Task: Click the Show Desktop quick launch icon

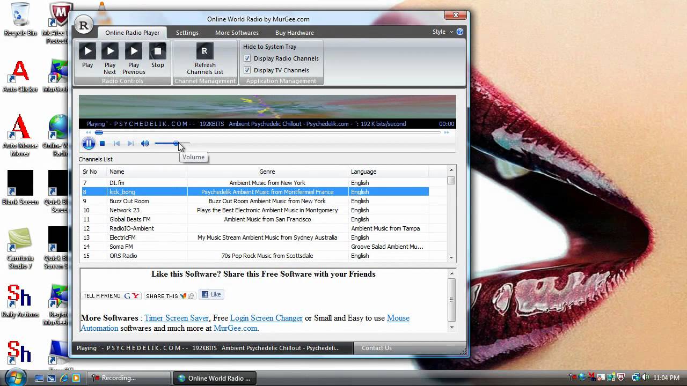Action: (x=39, y=378)
